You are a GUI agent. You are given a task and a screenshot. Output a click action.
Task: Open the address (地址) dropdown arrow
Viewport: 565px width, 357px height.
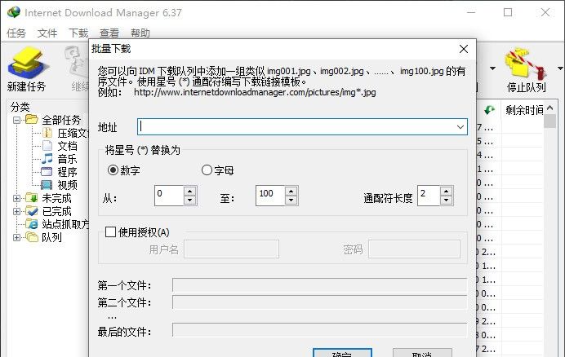[x=460, y=127]
